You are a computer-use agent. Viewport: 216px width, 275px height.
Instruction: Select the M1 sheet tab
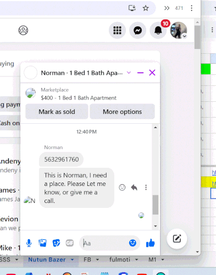[x=152, y=260]
